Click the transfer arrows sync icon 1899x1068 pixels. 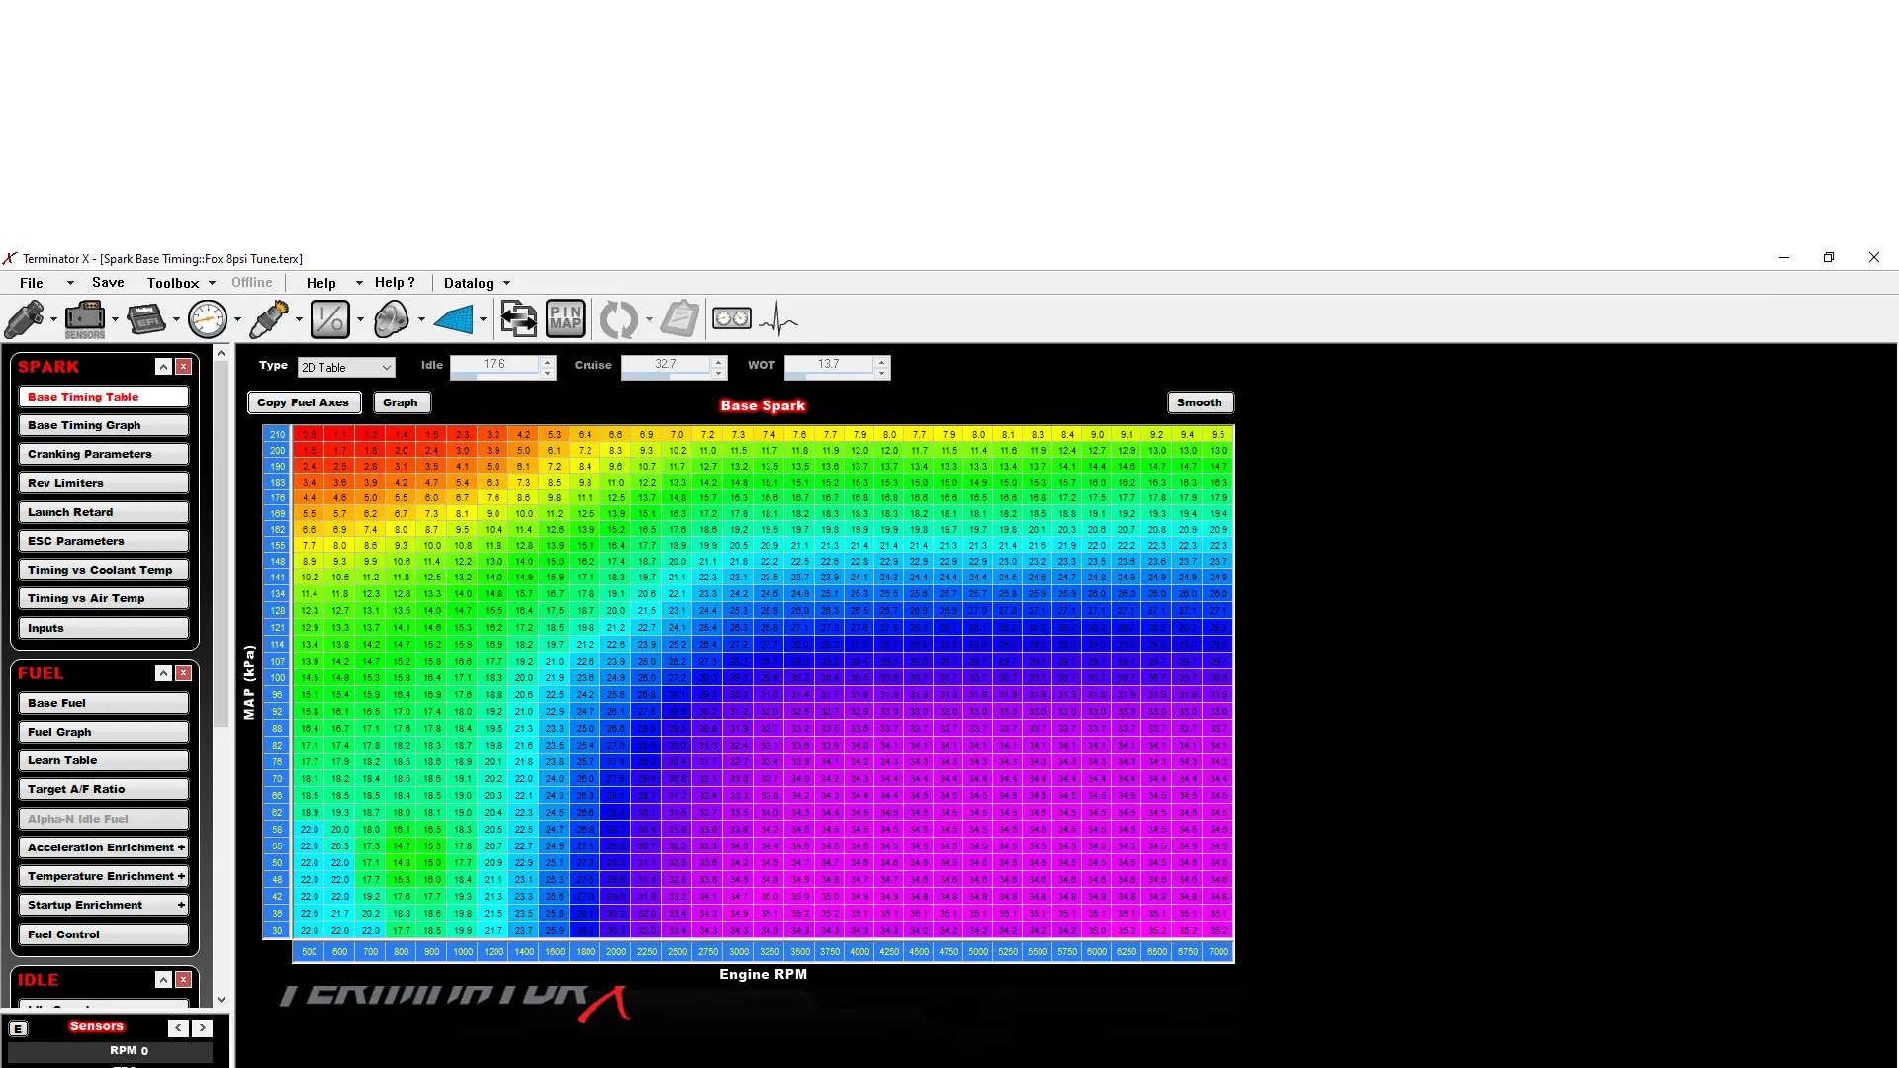click(518, 319)
